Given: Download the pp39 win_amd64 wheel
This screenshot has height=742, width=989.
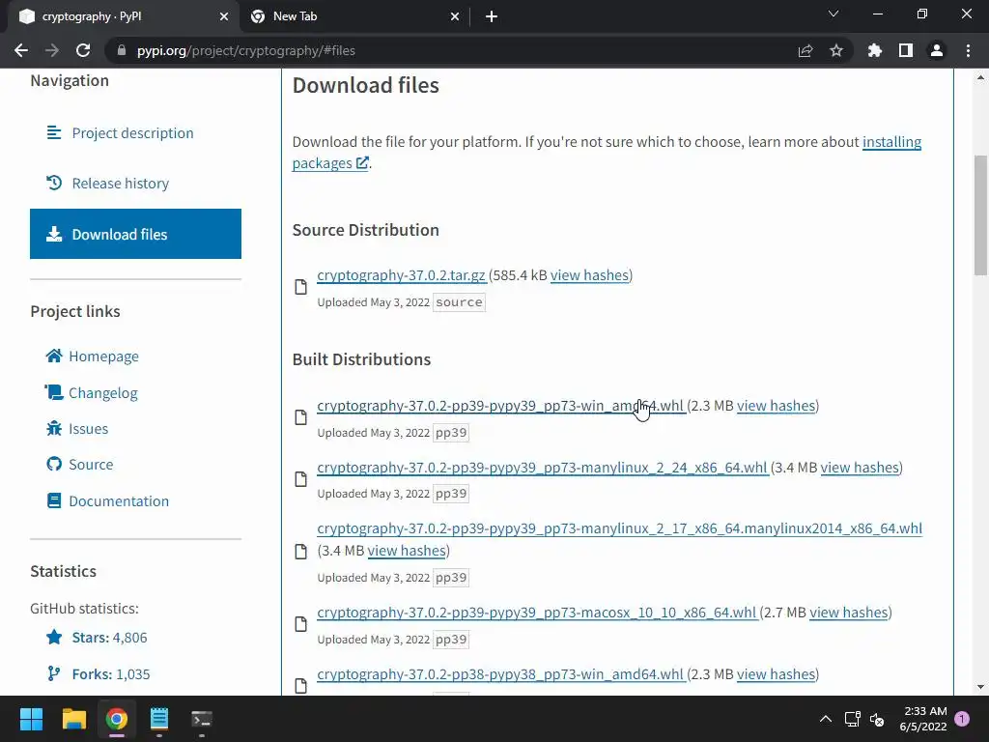Looking at the screenshot, I should tap(500, 406).
